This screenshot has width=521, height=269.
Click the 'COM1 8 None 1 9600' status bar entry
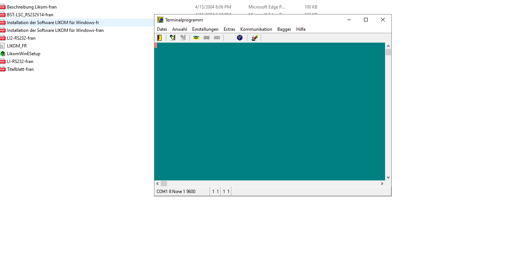pyautogui.click(x=176, y=192)
